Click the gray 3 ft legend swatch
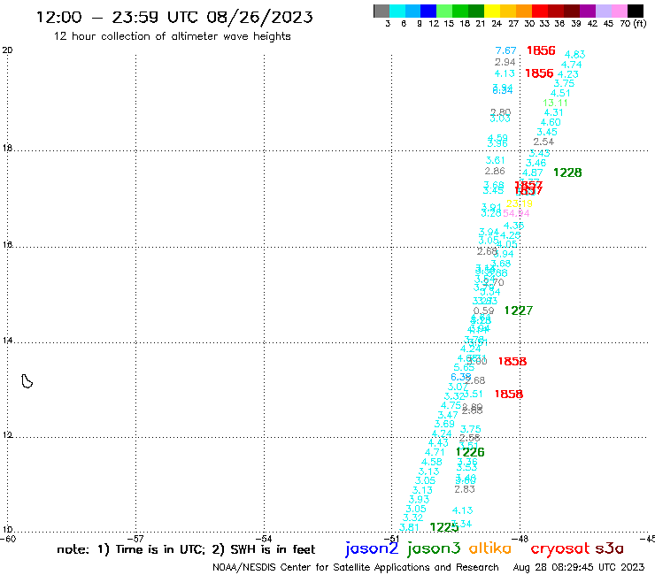 (381, 11)
